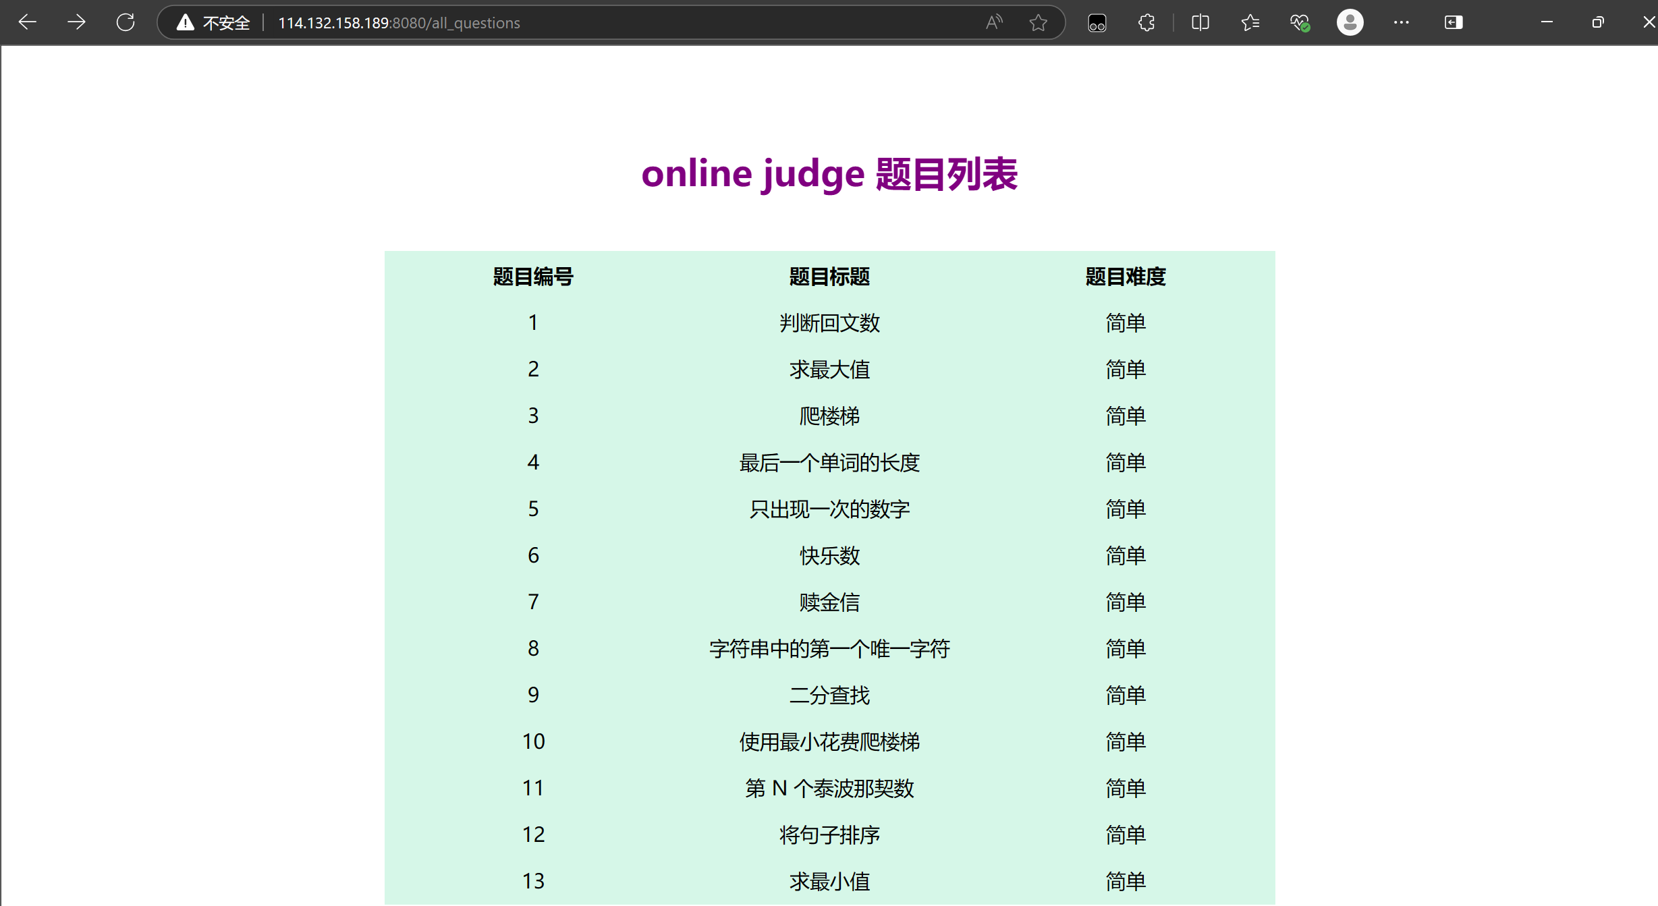This screenshot has height=906, width=1658.
Task: Click the address bar URL
Action: point(399,23)
